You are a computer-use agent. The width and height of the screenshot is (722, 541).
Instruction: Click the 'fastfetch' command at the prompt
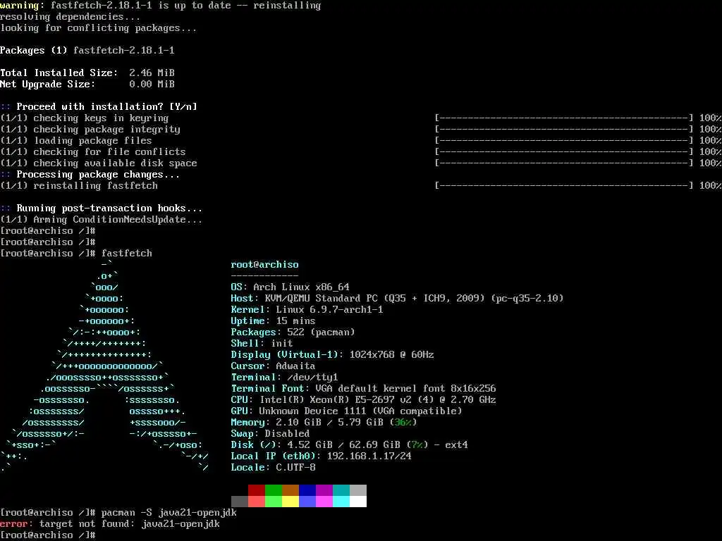click(x=127, y=254)
